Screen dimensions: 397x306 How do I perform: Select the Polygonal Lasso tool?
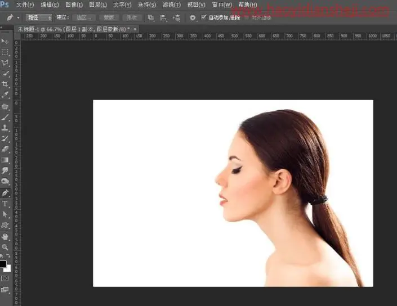[5, 62]
